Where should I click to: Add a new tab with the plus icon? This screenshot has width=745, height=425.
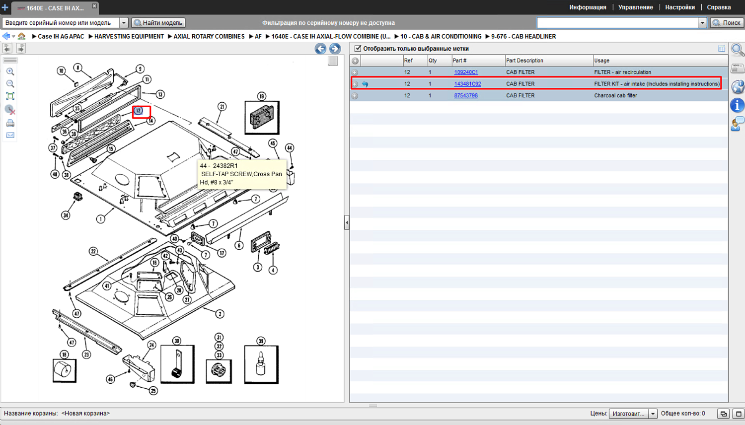click(5, 7)
